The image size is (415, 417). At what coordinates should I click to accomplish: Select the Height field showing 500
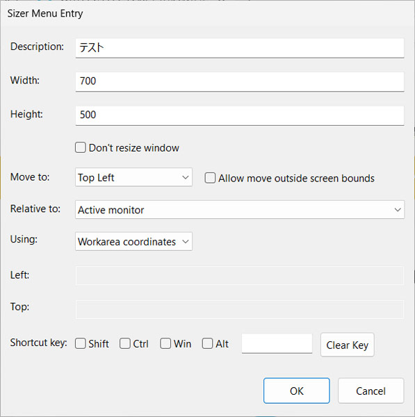click(240, 115)
